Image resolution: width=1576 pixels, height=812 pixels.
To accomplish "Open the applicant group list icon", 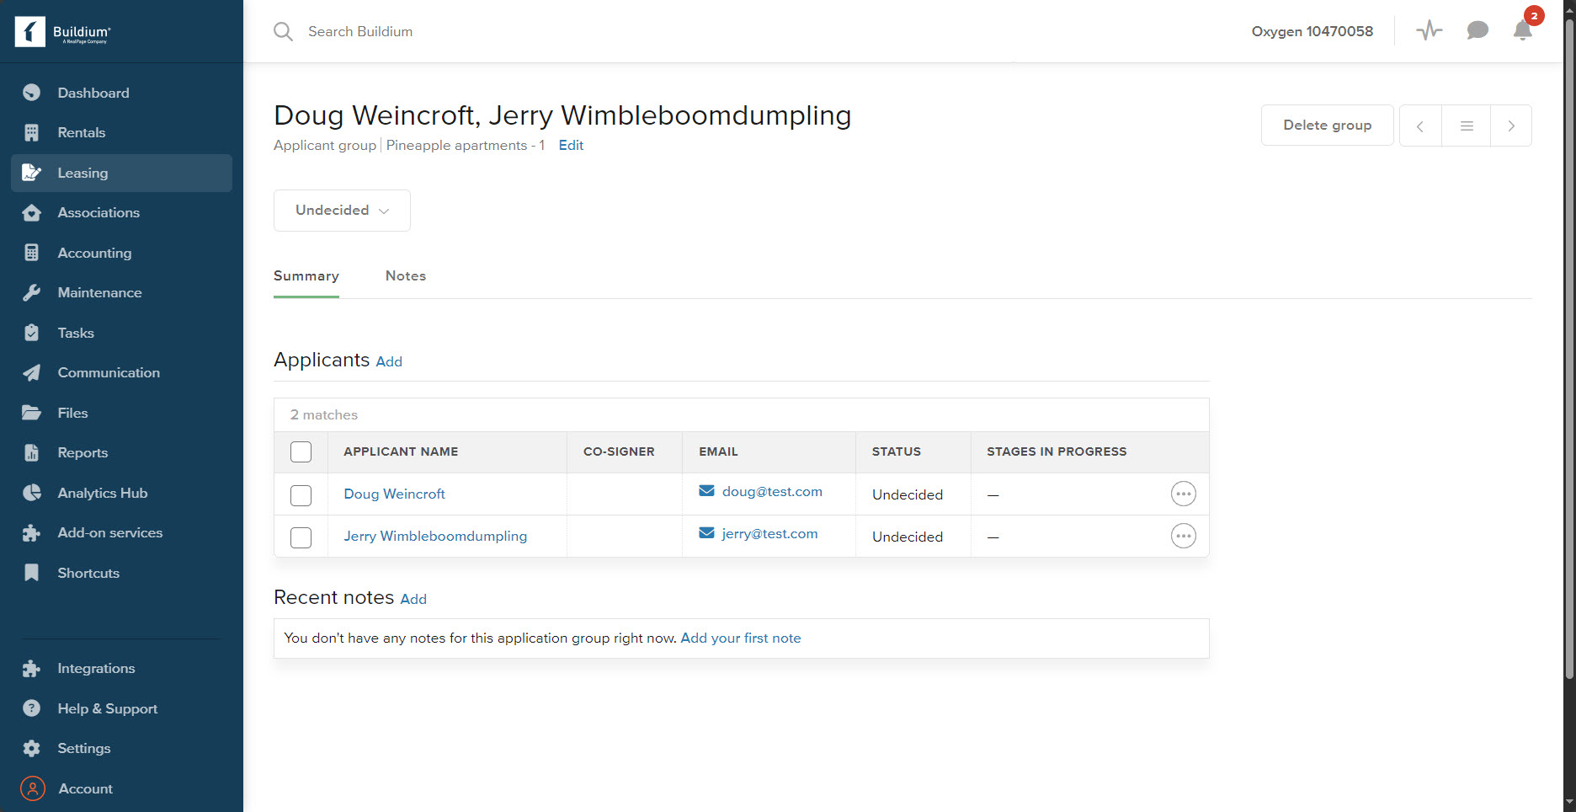I will click(x=1467, y=126).
